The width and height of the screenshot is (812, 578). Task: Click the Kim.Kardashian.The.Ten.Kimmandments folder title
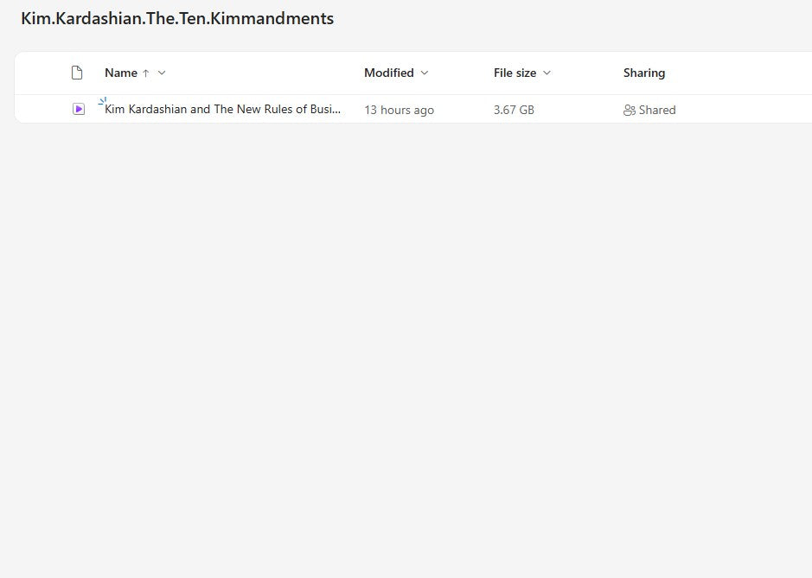pos(177,18)
